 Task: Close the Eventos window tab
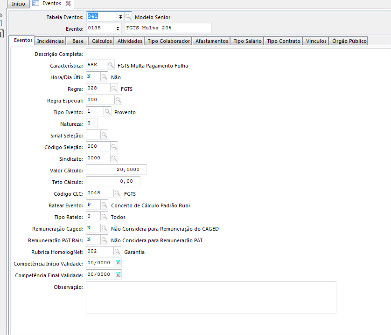[x=68, y=3]
